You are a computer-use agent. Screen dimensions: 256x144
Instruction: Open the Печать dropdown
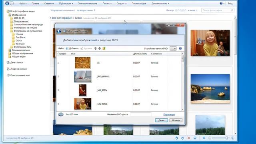(x=107, y=4)
